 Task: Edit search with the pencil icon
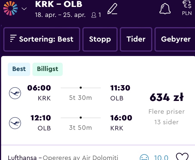[x=112, y=9]
